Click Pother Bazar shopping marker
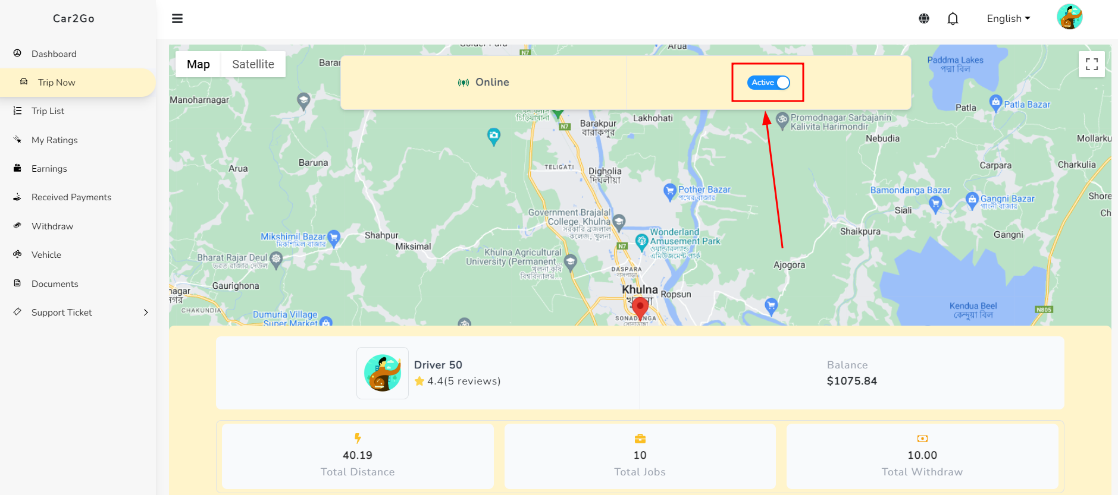 tap(670, 192)
